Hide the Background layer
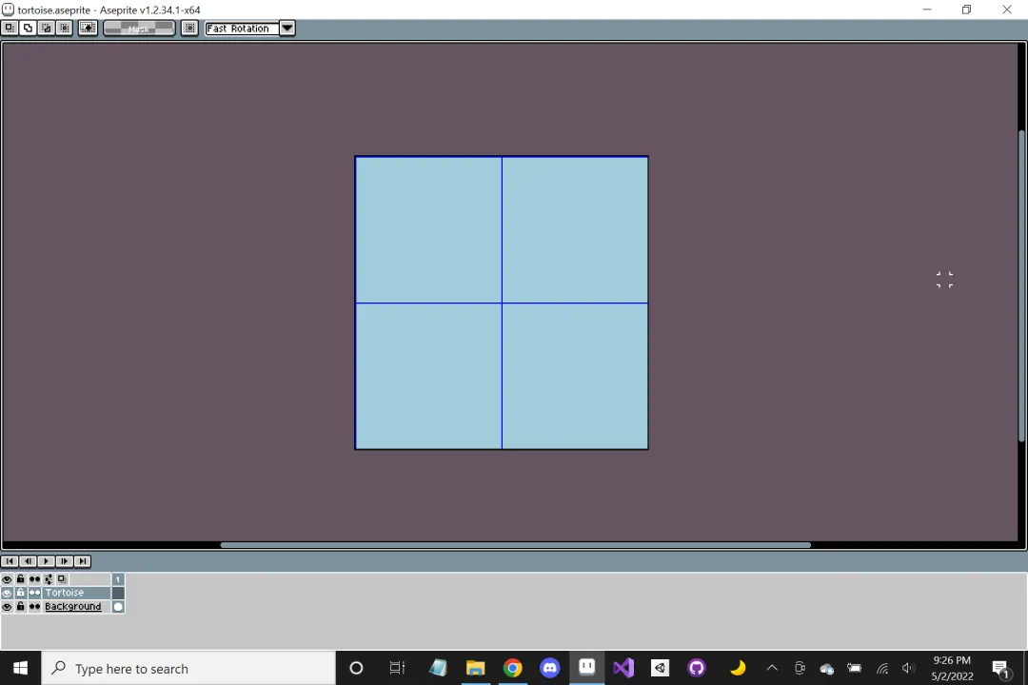 [x=7, y=606]
